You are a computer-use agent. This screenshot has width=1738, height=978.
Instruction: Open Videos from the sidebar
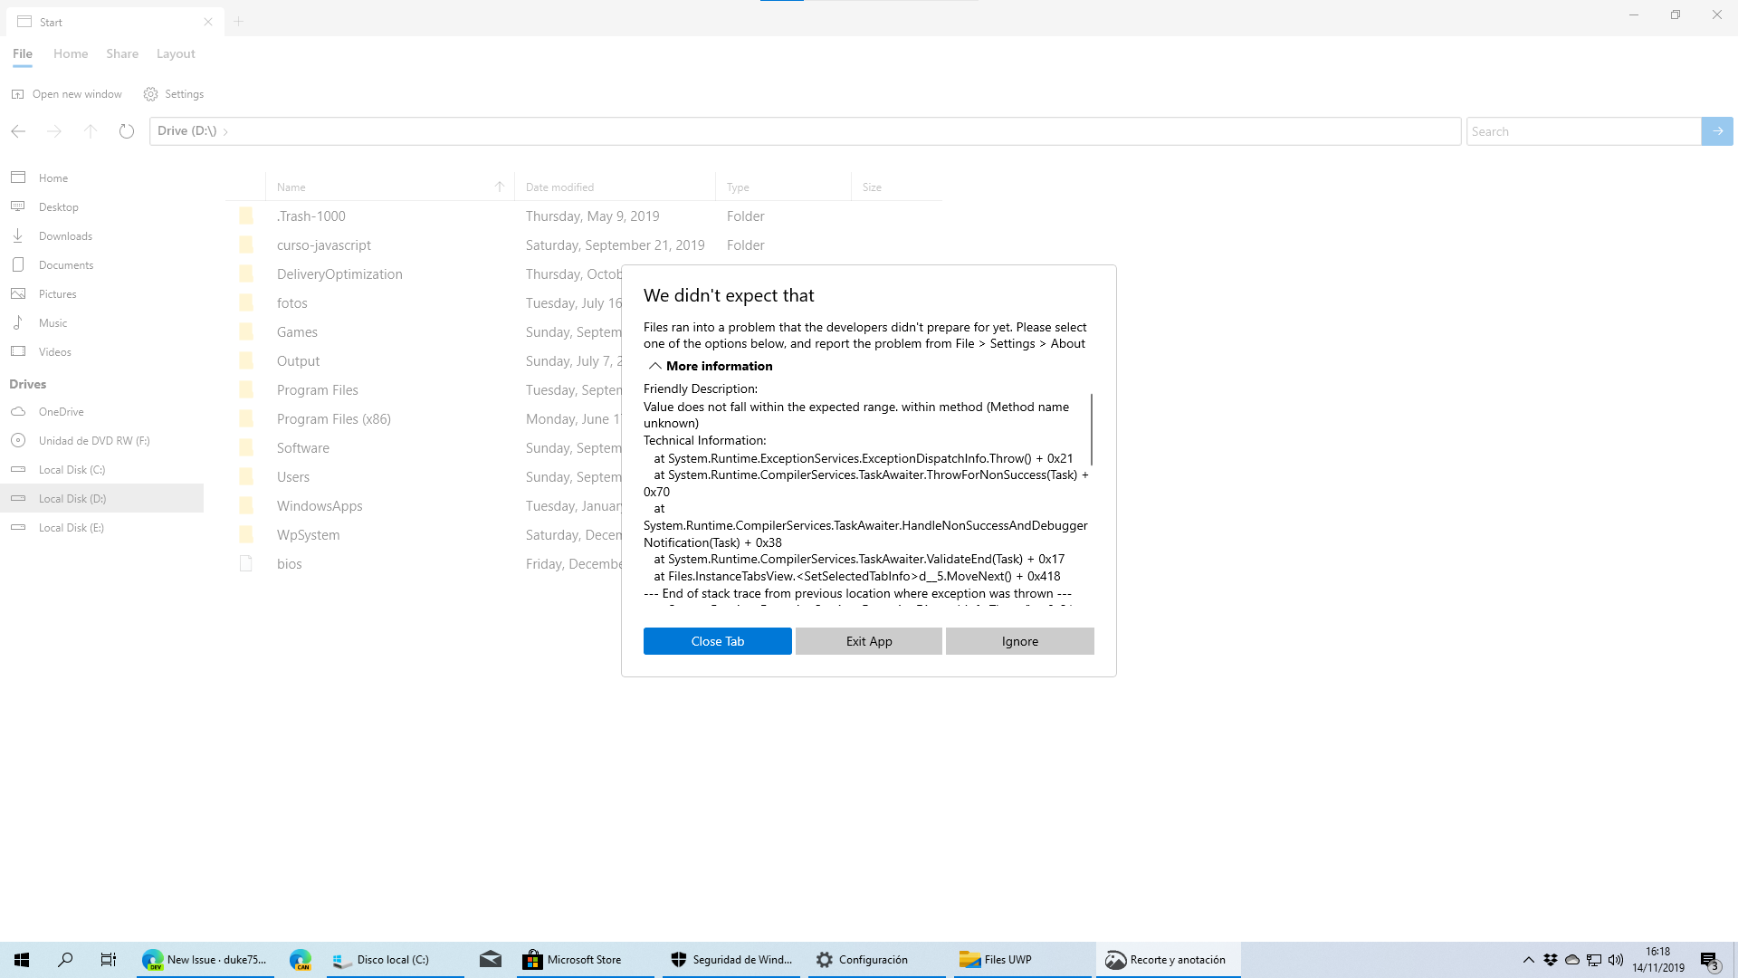click(x=55, y=351)
